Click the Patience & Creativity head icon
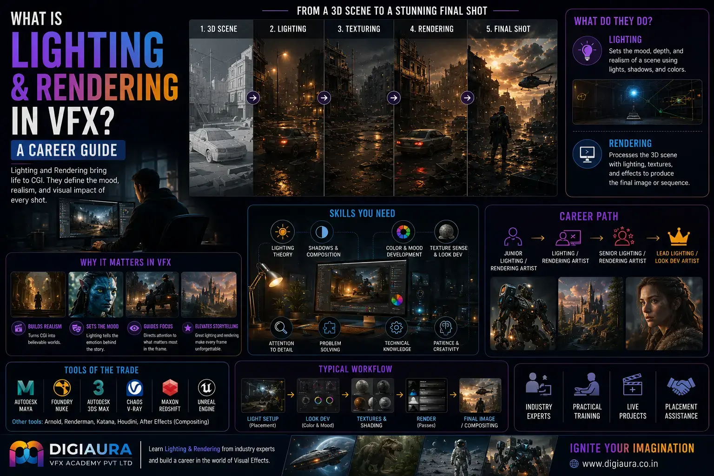This screenshot has width=714, height=476. 446,328
